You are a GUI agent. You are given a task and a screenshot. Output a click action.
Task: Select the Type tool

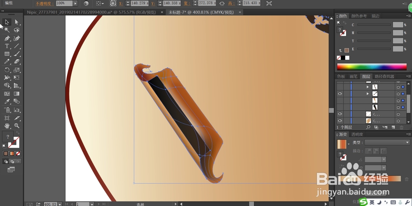point(7,46)
